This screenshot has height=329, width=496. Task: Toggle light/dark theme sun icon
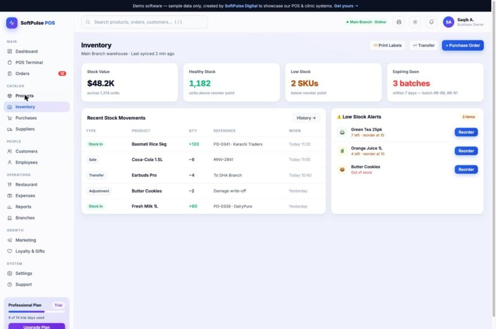pos(415,22)
